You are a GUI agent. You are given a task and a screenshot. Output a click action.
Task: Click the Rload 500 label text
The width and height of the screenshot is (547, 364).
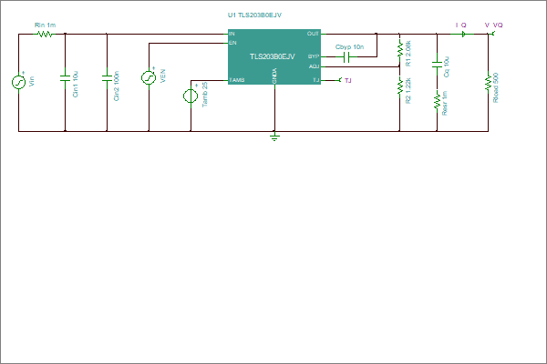click(496, 87)
